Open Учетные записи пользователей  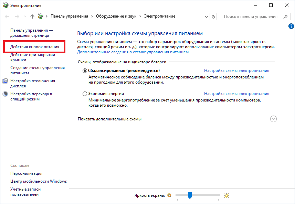[25, 192]
